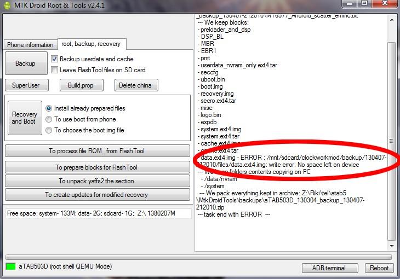400x279 pixels.
Task: Click the Free space information field
Action: click(98, 213)
